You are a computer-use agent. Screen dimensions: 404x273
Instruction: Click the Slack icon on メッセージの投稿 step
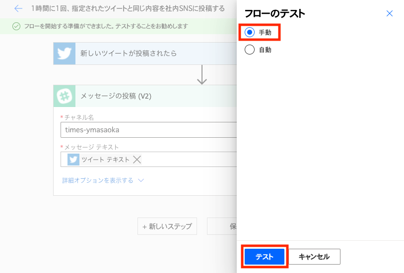[x=65, y=96]
